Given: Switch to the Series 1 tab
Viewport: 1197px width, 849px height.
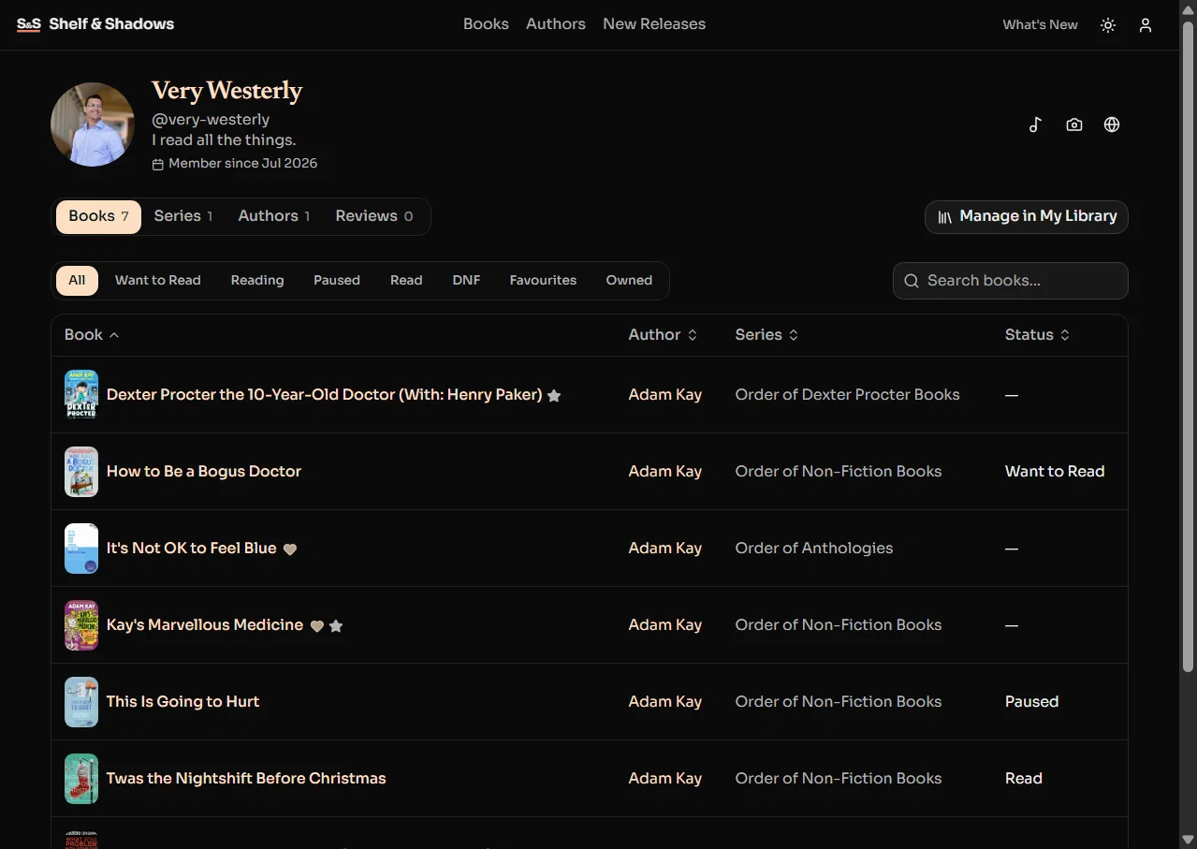Looking at the screenshot, I should click(183, 216).
